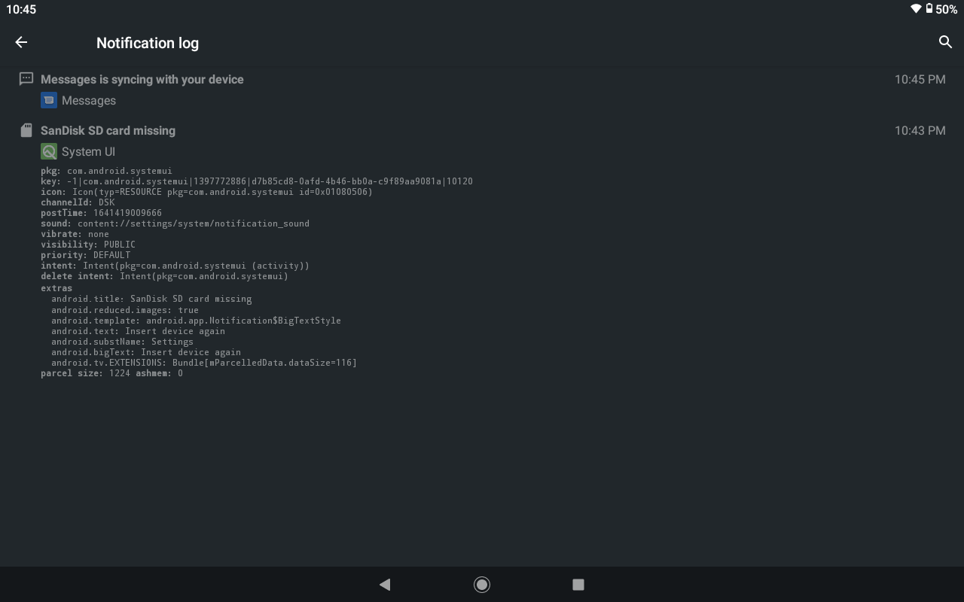Click the SD card notification icon
Image resolution: width=964 pixels, height=602 pixels.
pyautogui.click(x=26, y=130)
